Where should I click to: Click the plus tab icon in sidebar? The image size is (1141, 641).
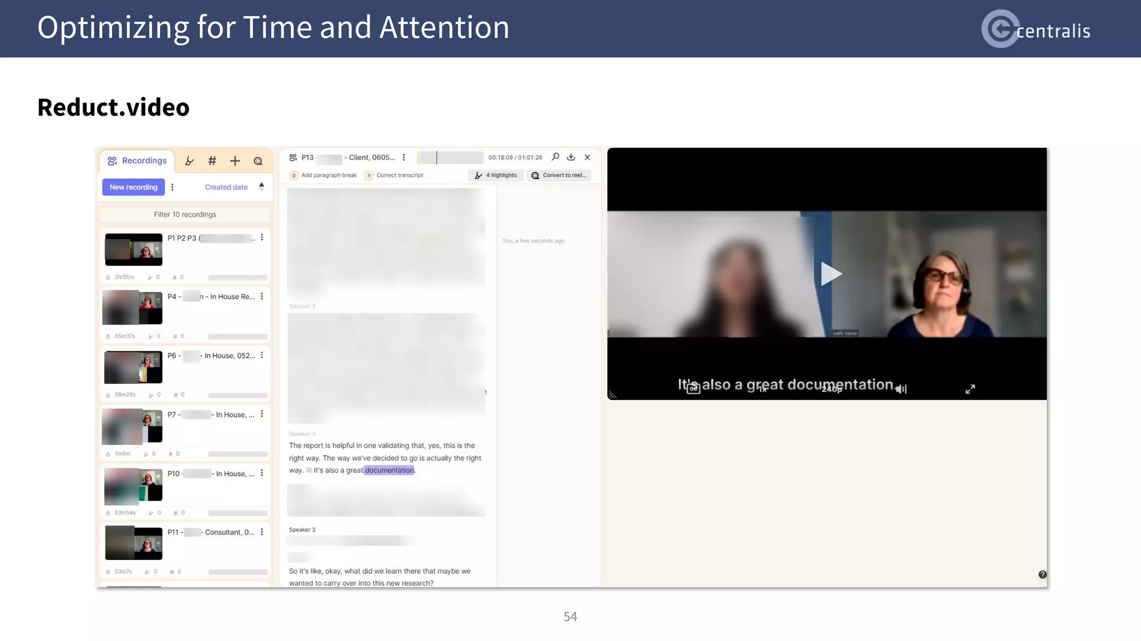tap(235, 161)
